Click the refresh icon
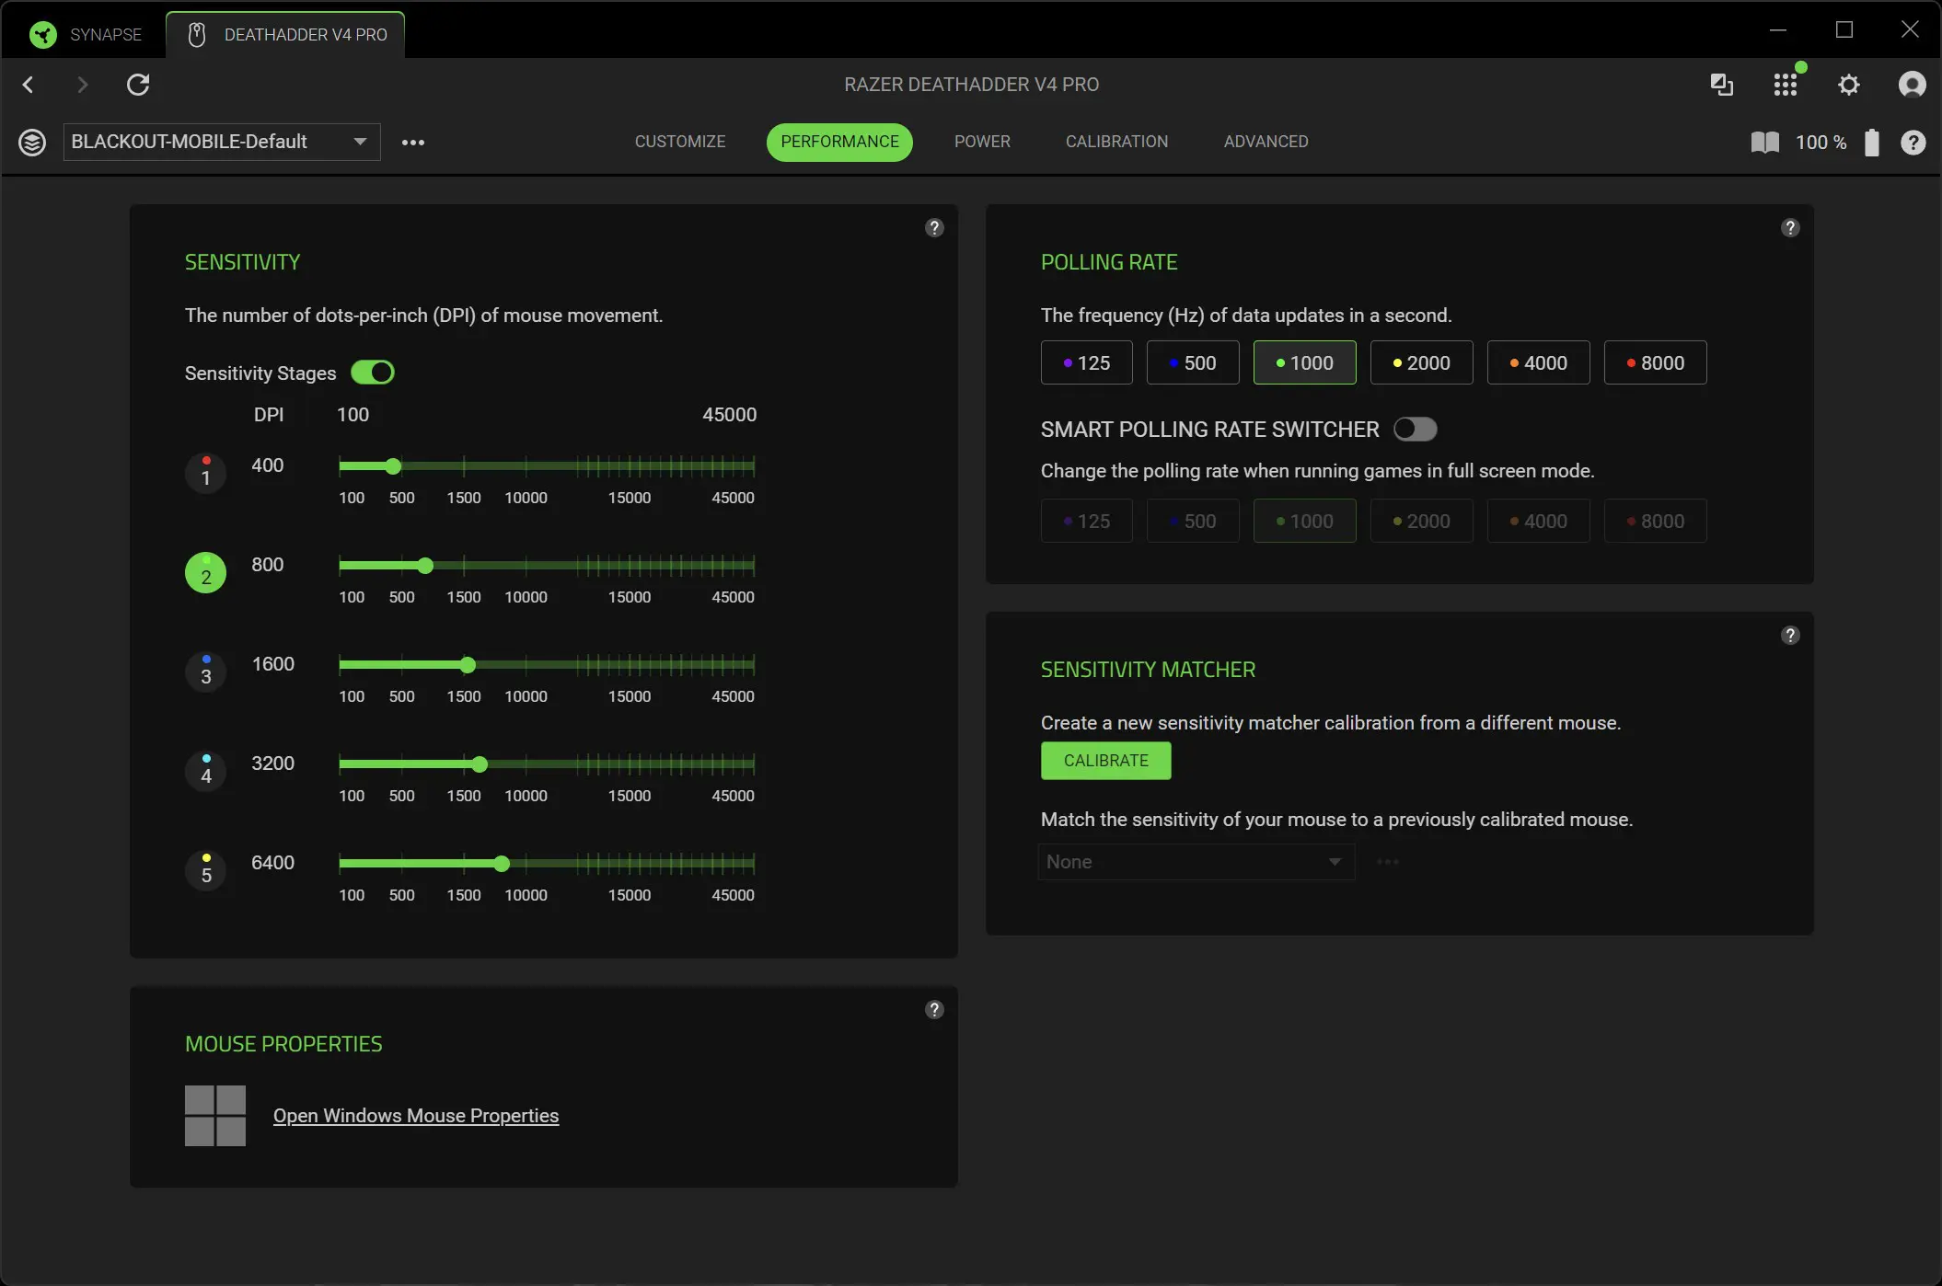The height and width of the screenshot is (1286, 1942). pyautogui.click(x=138, y=85)
